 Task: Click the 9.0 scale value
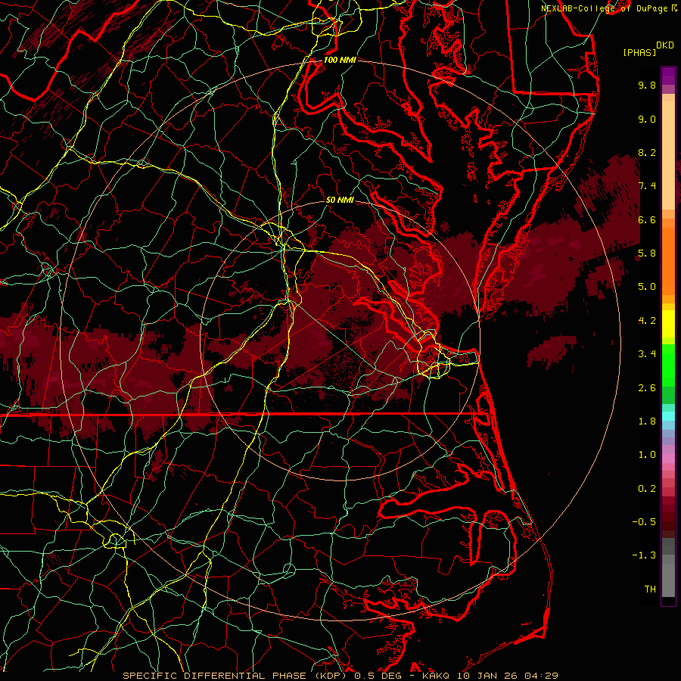pos(647,119)
